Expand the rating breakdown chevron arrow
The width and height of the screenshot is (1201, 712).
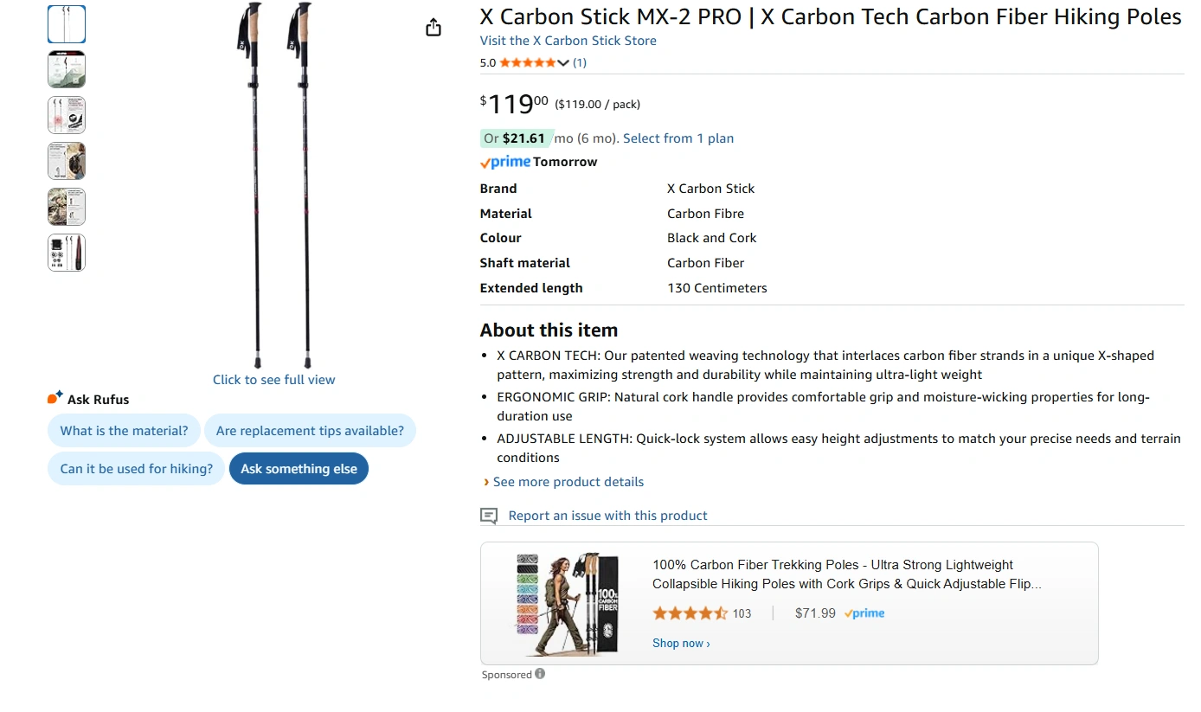563,62
